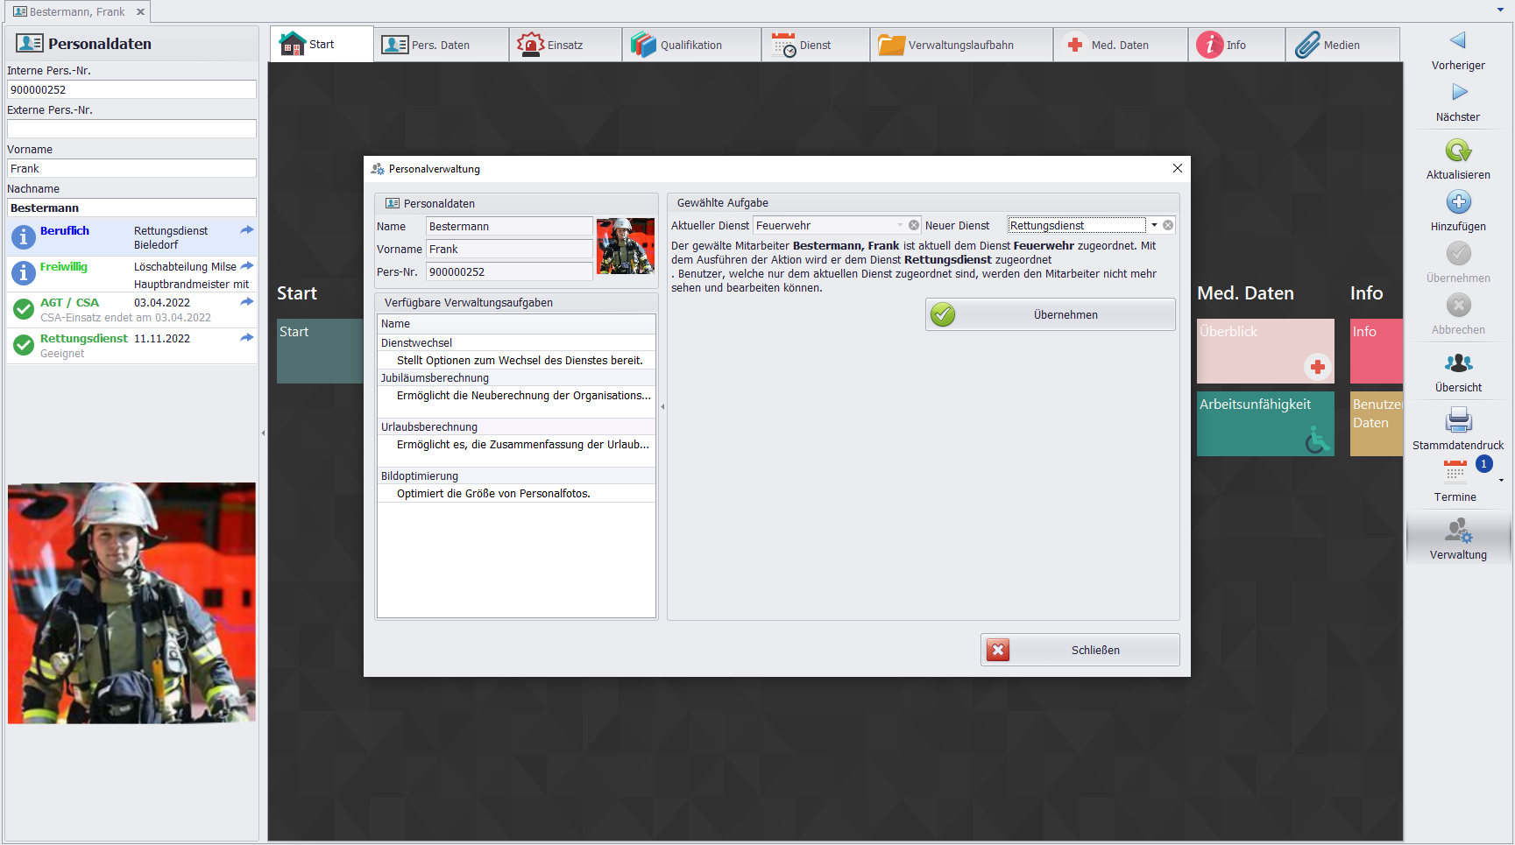The image size is (1515, 845).
Task: Print via the Stammdatendruck printer icon
Action: coord(1458,420)
